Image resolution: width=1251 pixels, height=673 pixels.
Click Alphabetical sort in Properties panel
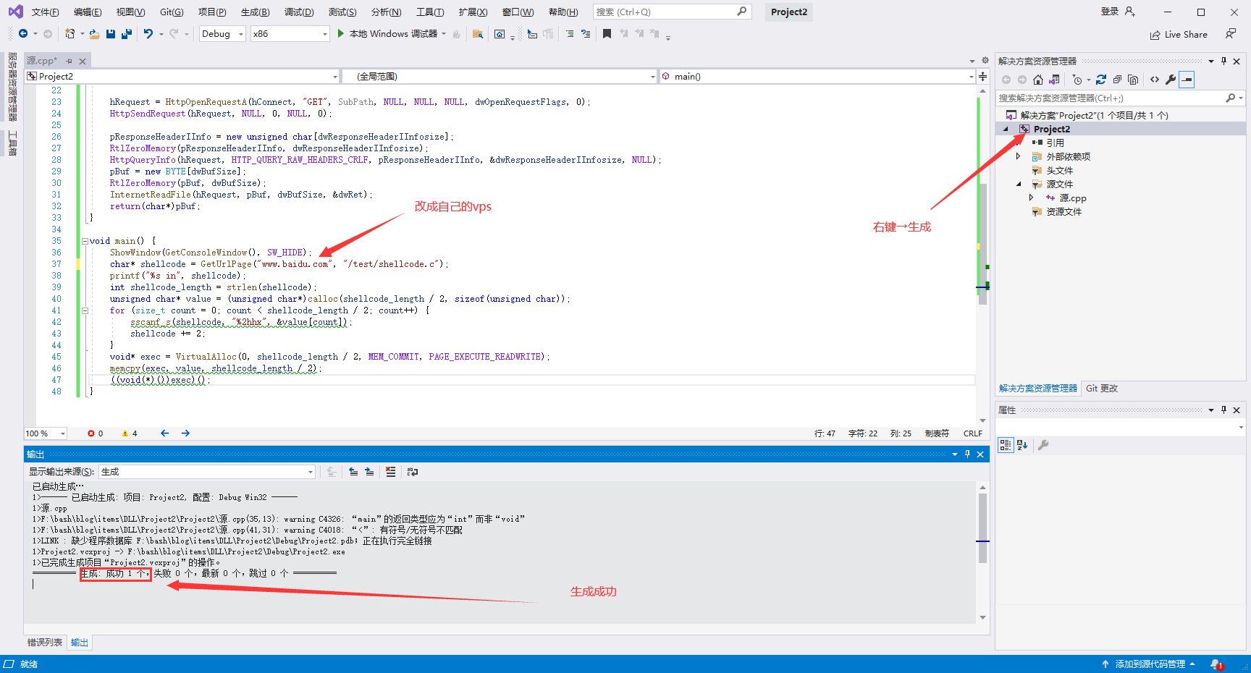point(1022,445)
